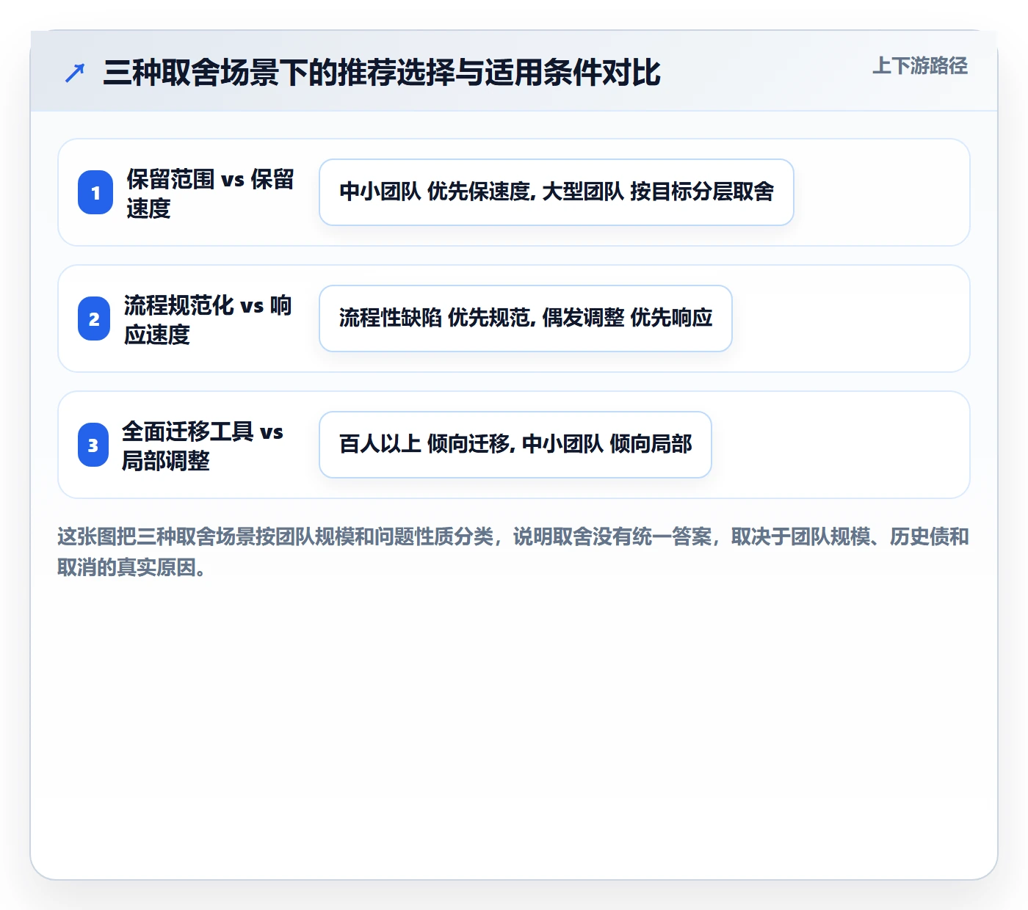Viewport: 1028px width, 910px height.
Task: Select the 流程性缺陷 优先规范 recommendation box
Action: coord(526,318)
